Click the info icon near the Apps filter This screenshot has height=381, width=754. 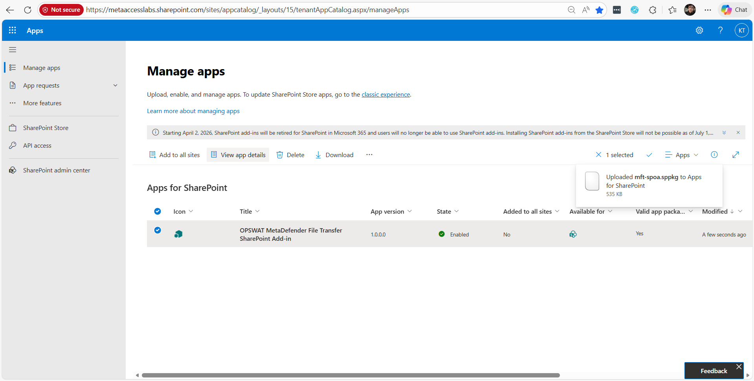(x=714, y=155)
